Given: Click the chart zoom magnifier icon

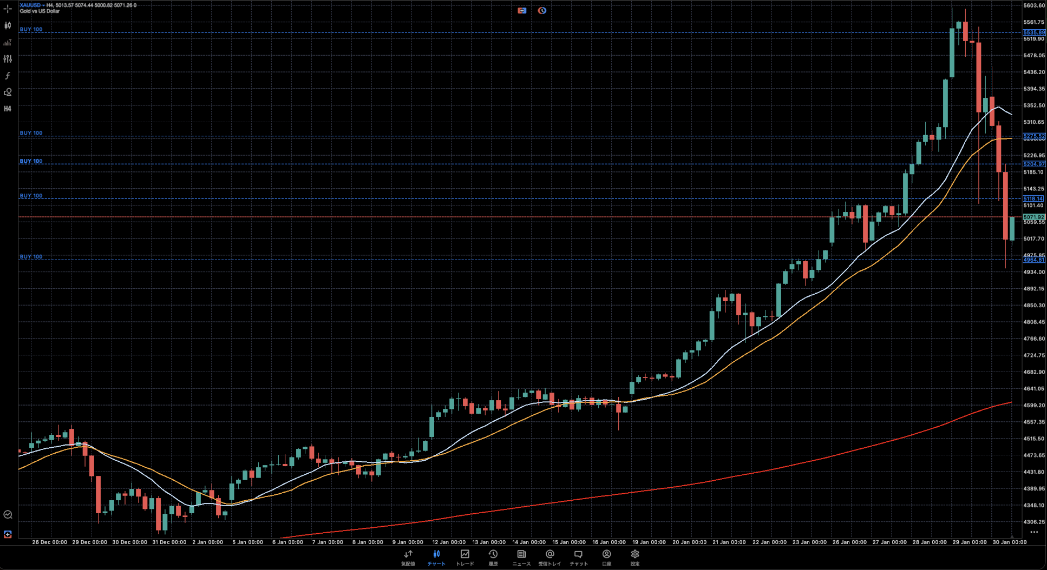Looking at the screenshot, I should pyautogui.click(x=8, y=515).
